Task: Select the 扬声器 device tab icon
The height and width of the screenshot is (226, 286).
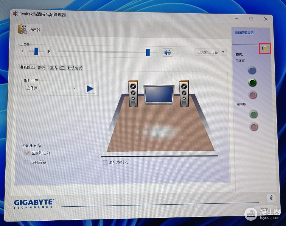Action: click(x=23, y=29)
